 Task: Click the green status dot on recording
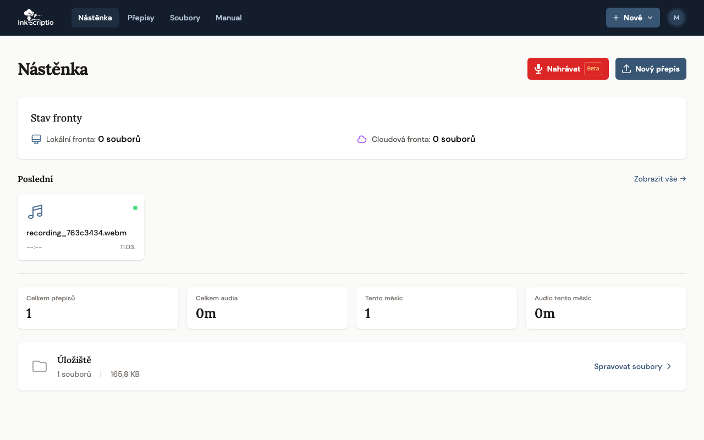135,208
